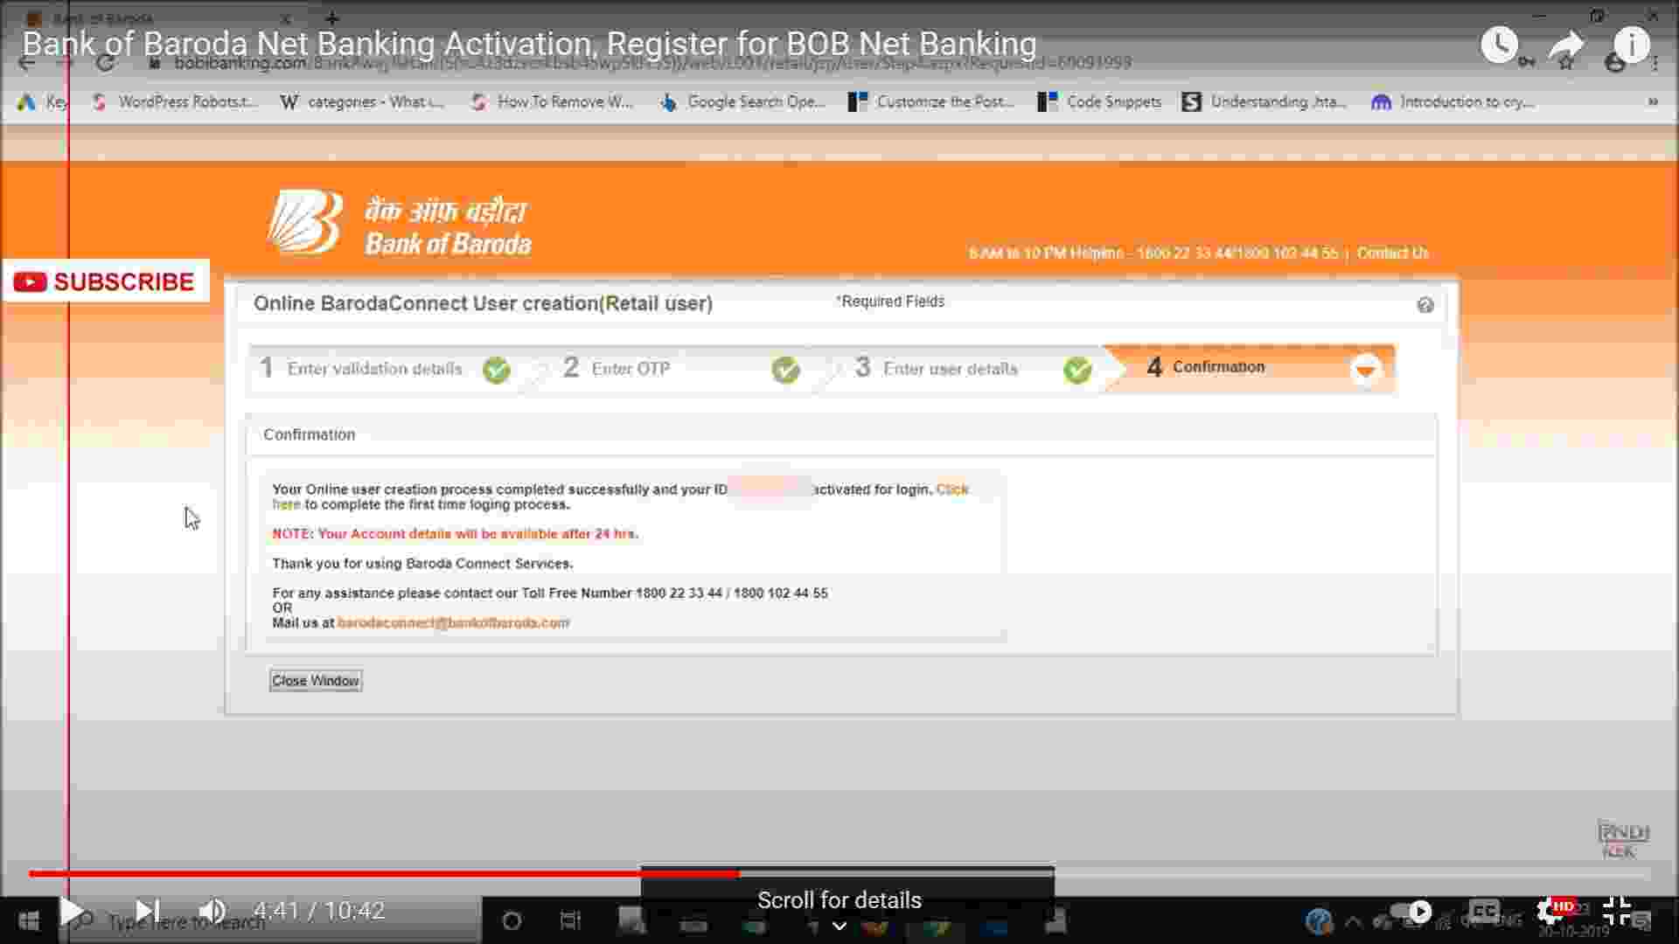1679x944 pixels.
Task: Click the help question mark icon
Action: click(x=1425, y=305)
